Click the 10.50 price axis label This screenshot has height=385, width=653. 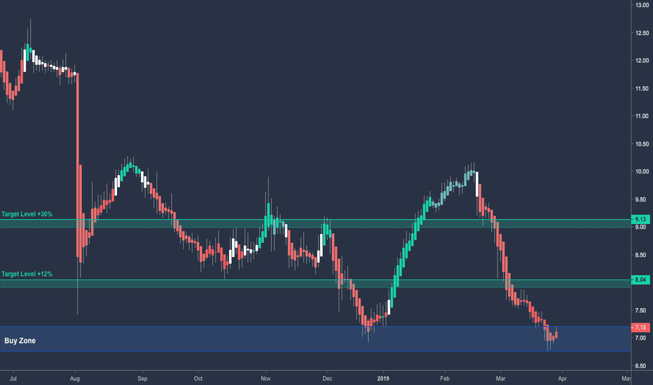click(x=642, y=144)
